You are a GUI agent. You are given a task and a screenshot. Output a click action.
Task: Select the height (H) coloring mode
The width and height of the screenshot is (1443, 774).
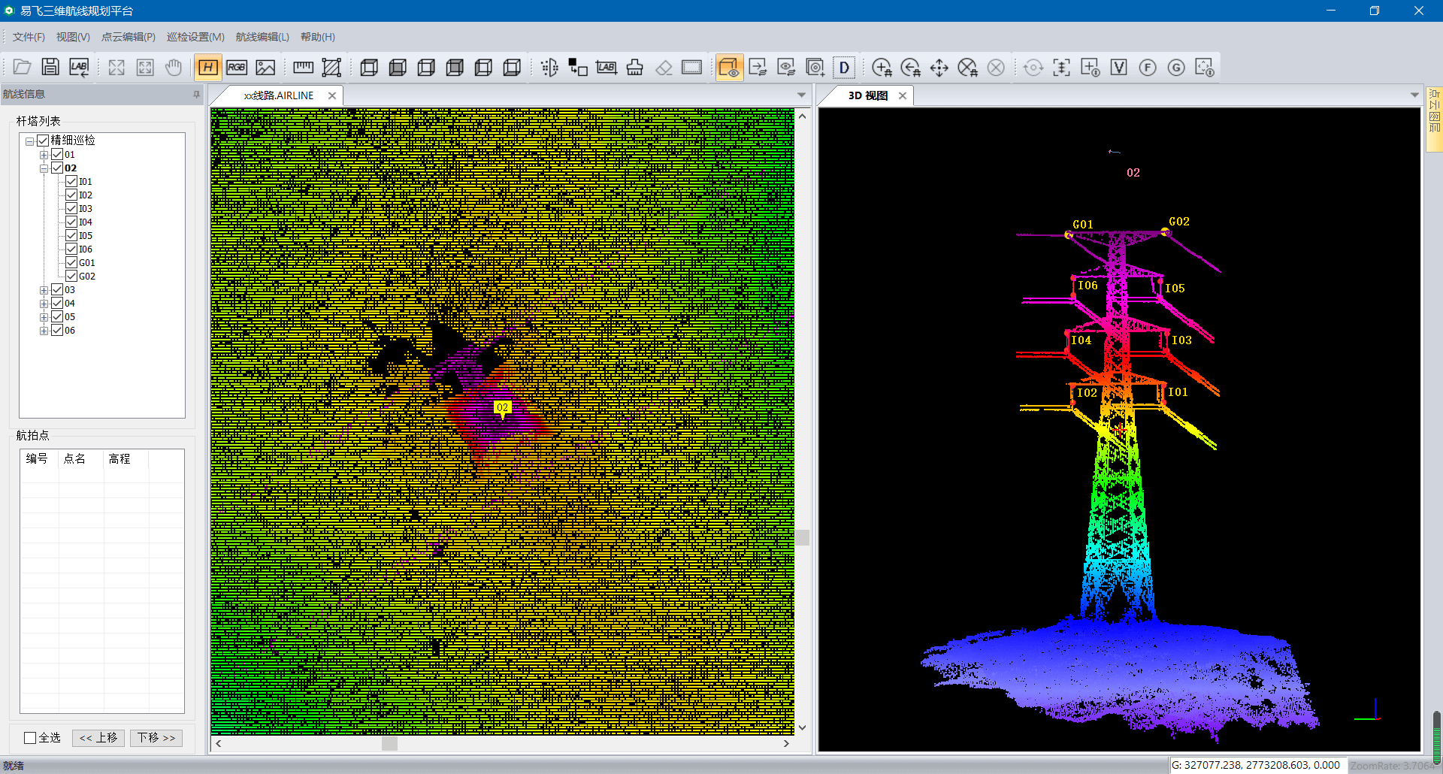point(208,67)
